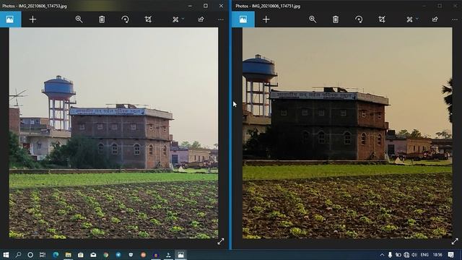
Task: Expand Edit & Create chevron in left window
Action: coord(183,19)
